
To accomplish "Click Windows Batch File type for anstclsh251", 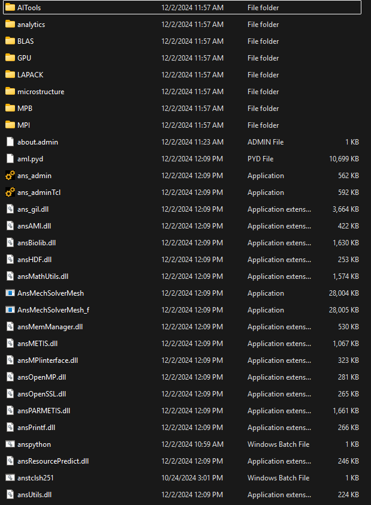I will pyautogui.click(x=278, y=477).
